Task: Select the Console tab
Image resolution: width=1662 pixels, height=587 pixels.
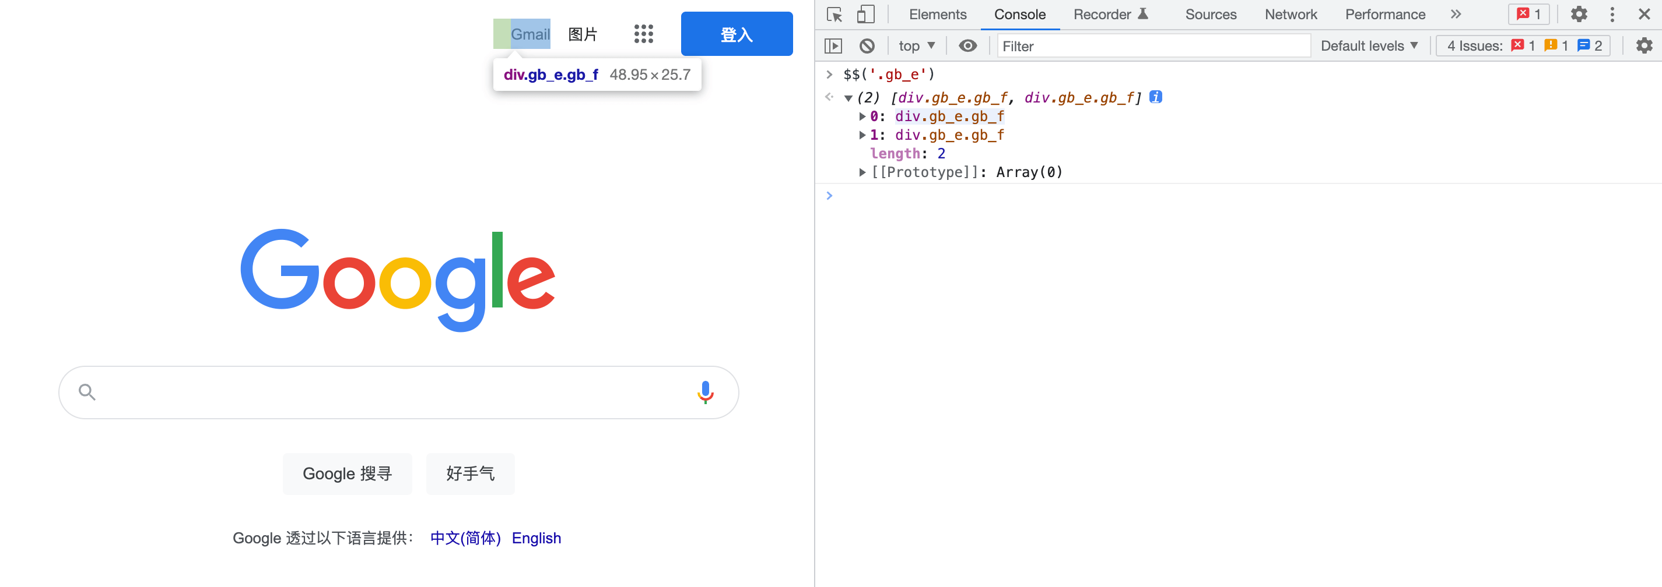Action: pos(1019,14)
